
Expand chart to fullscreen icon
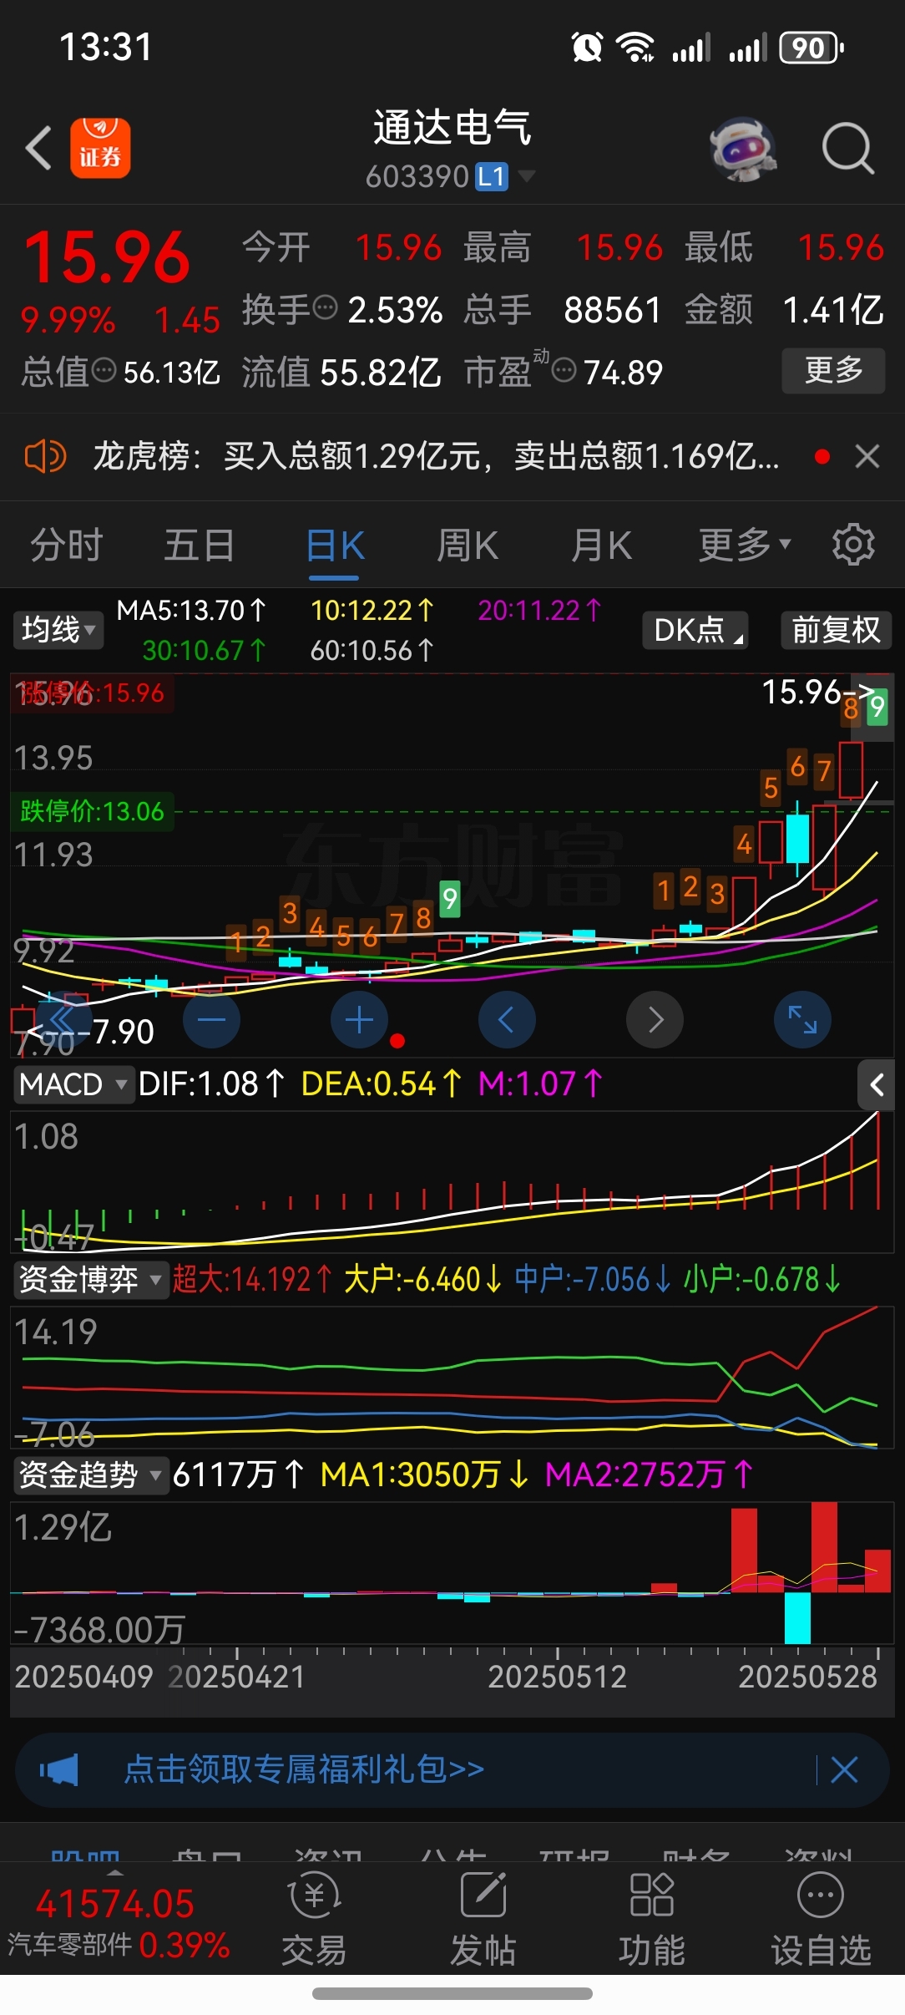point(802,1020)
